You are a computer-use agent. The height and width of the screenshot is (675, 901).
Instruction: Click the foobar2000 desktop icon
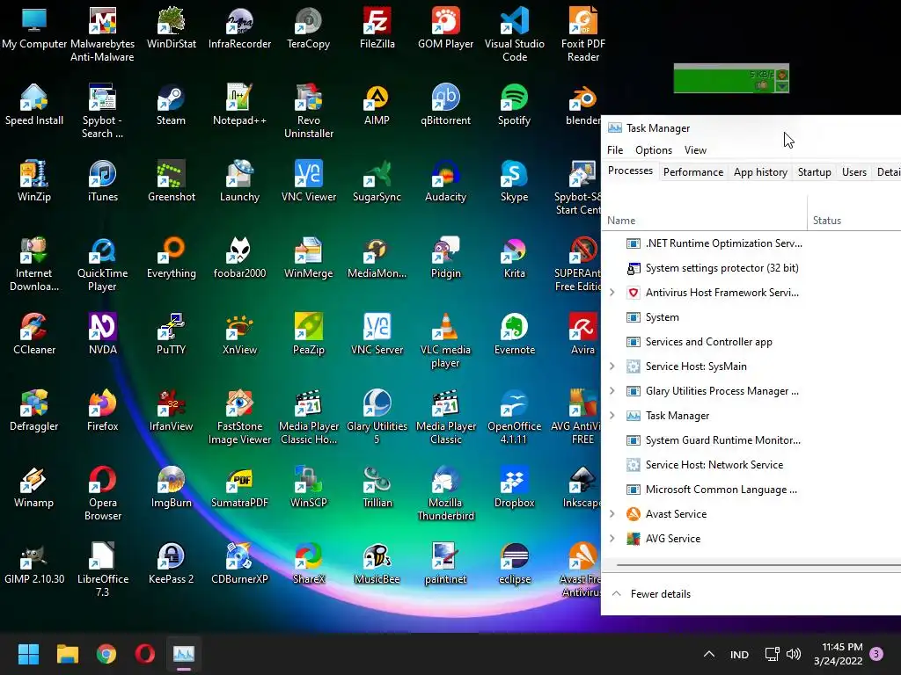(239, 258)
